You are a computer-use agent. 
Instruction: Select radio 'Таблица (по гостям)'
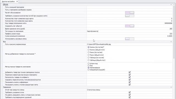89,57
